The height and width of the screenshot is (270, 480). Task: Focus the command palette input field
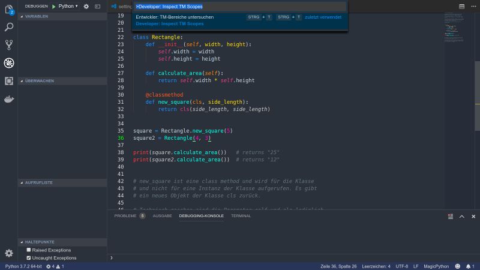[x=239, y=7]
